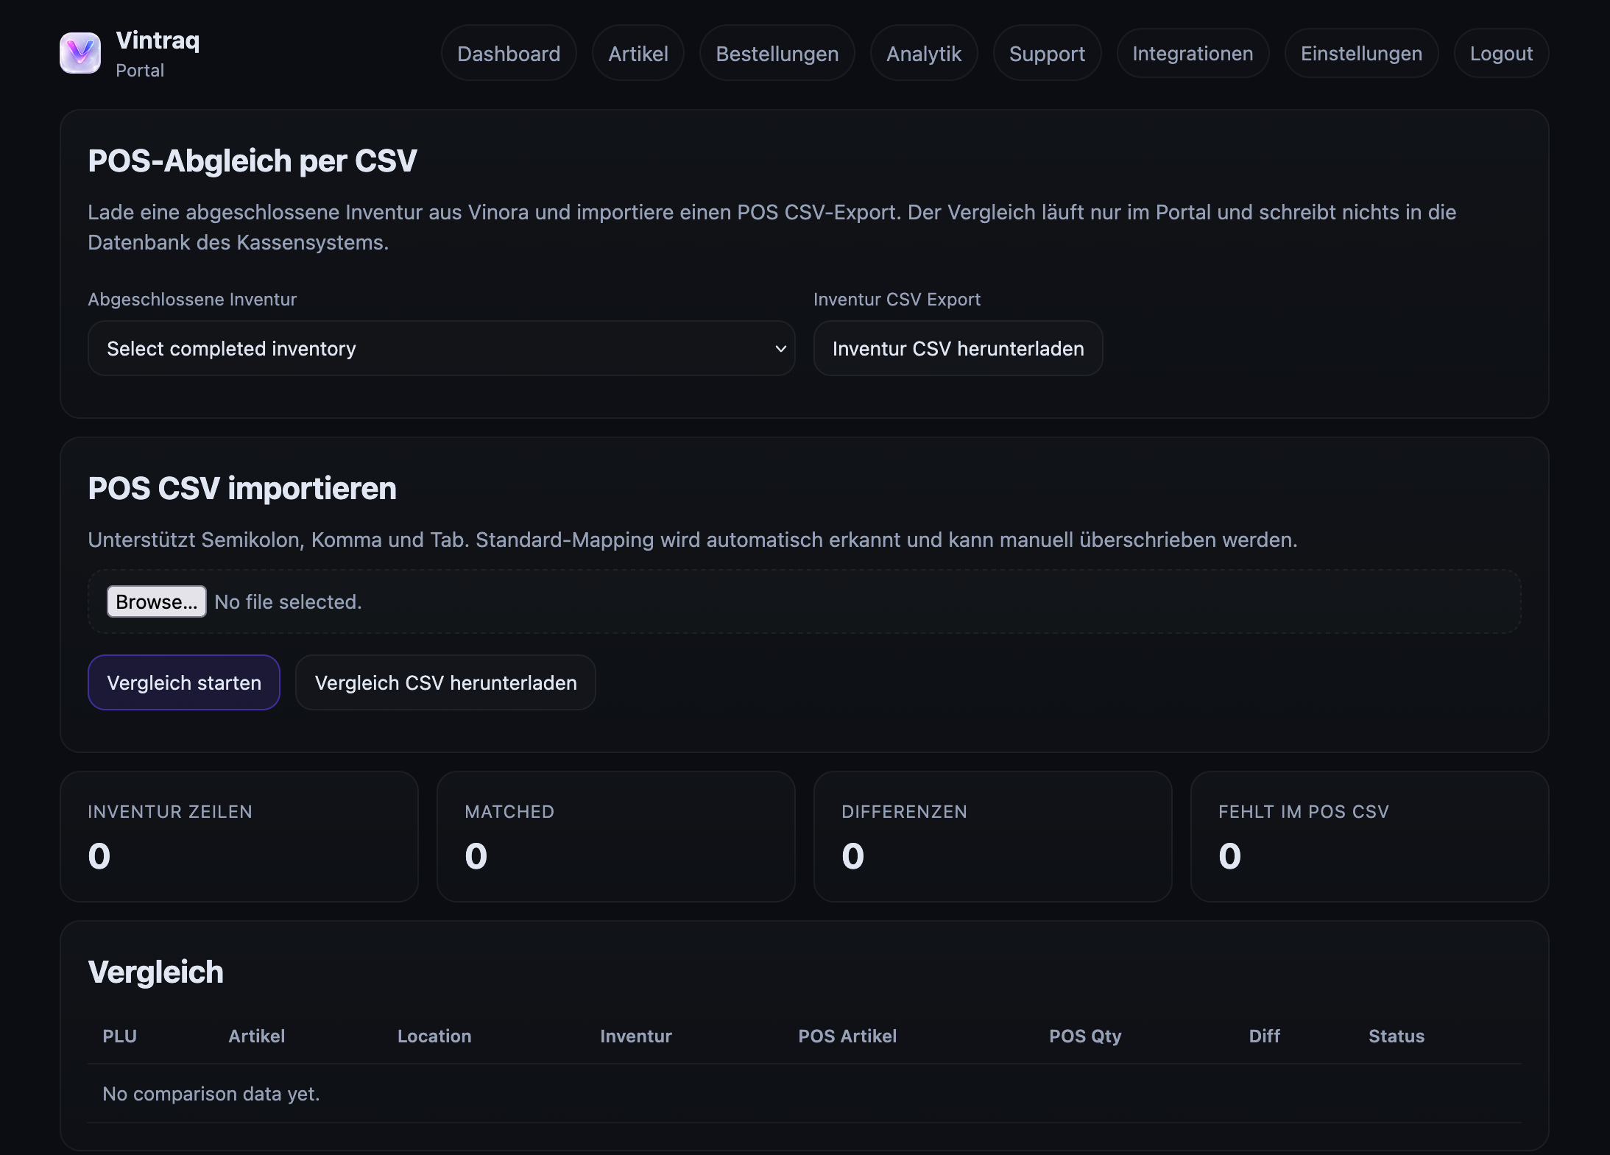Click the dropdown chevron for Abgeschlossene Inventur
Viewport: 1610px width, 1155px height.
tap(780, 348)
